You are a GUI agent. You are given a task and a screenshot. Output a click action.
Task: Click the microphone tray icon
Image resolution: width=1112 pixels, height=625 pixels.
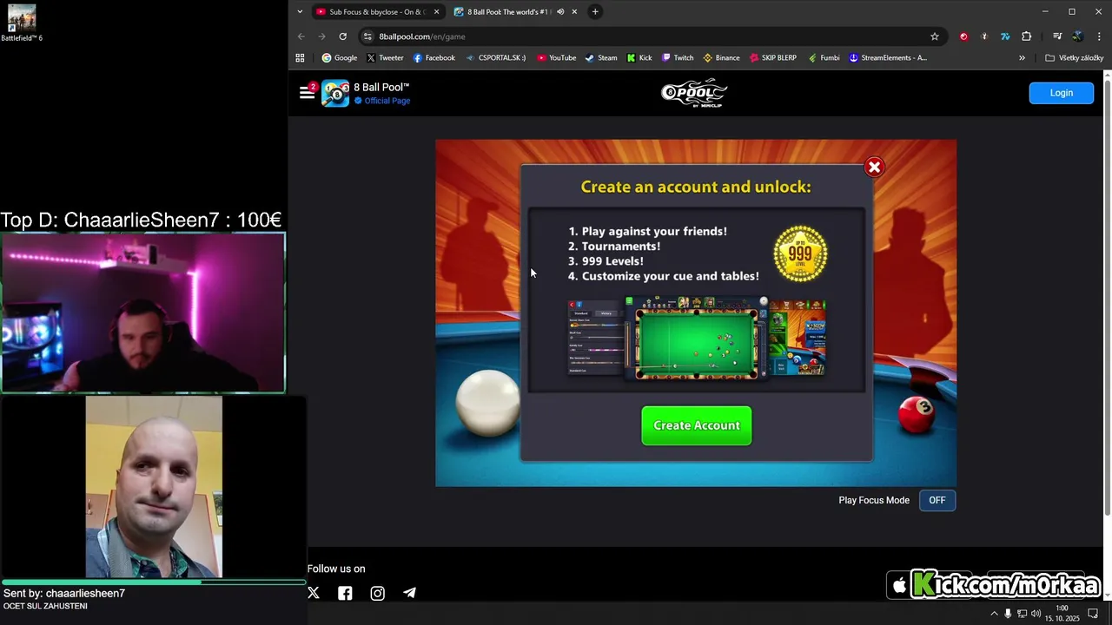(x=1008, y=614)
